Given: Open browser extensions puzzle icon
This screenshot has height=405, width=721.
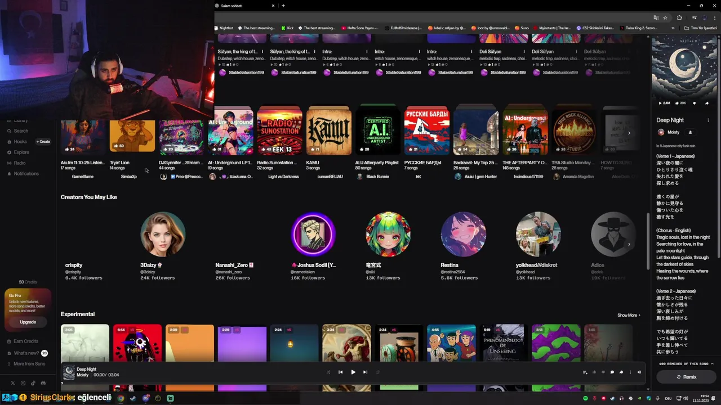Looking at the screenshot, I should pos(679,17).
